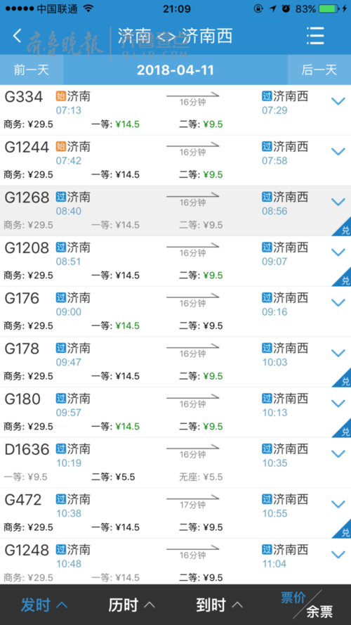The width and height of the screenshot is (351, 625).
Task: Go to 后一天 next day
Action: pos(319,70)
